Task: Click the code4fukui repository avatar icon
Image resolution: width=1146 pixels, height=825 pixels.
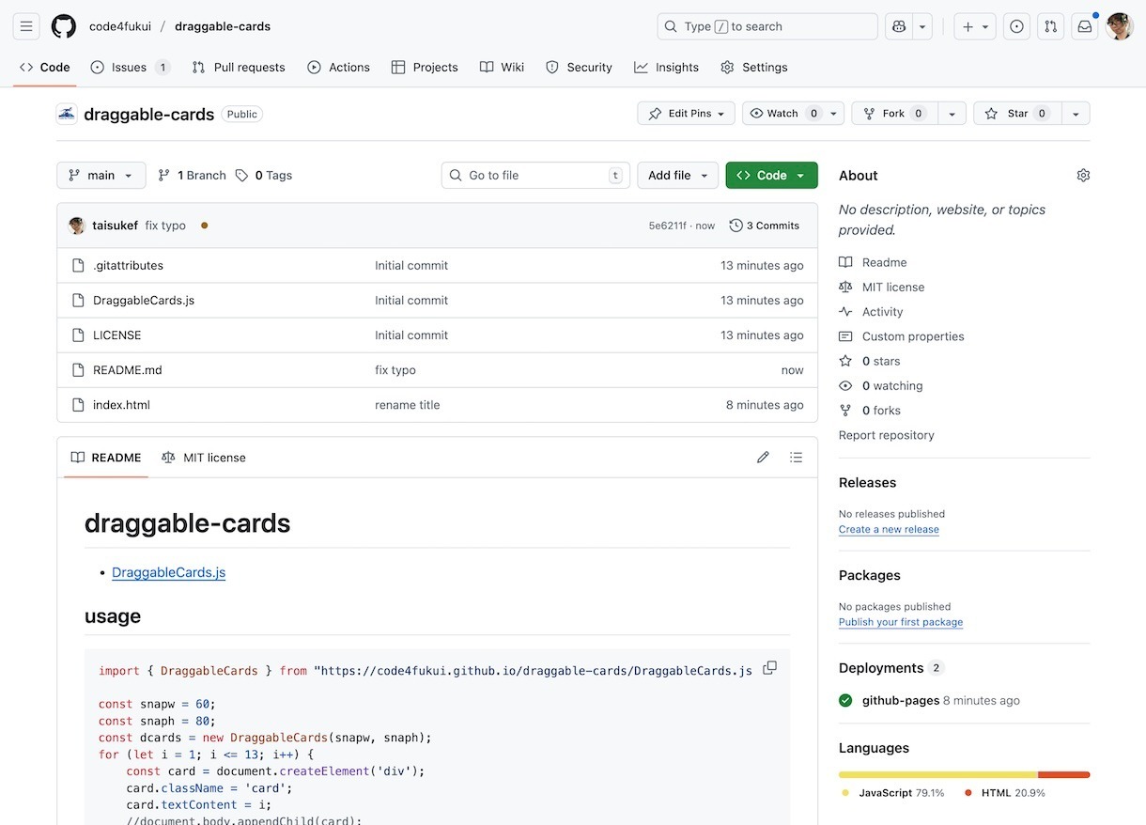Action: pos(67,114)
